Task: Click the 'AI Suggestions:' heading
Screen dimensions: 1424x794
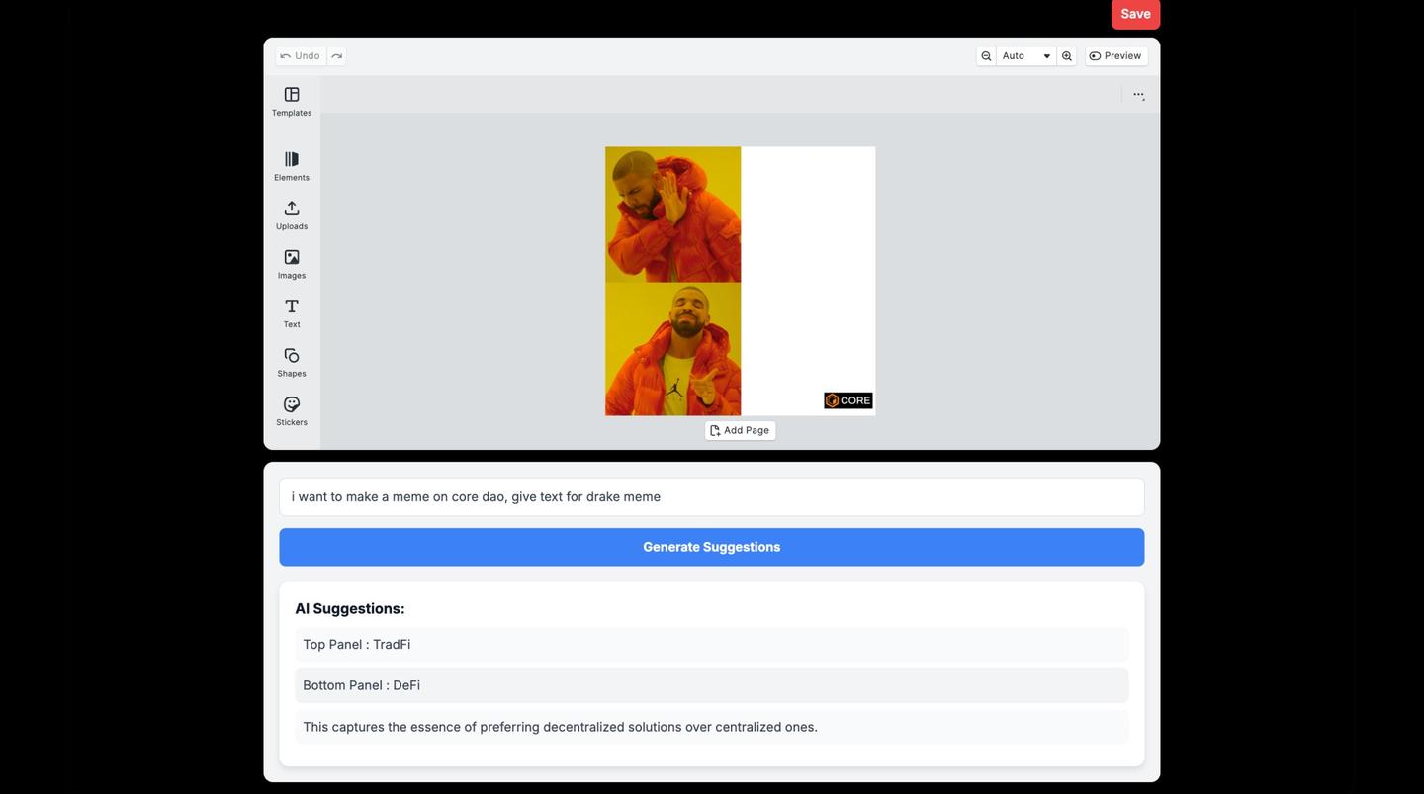Action: pos(350,609)
